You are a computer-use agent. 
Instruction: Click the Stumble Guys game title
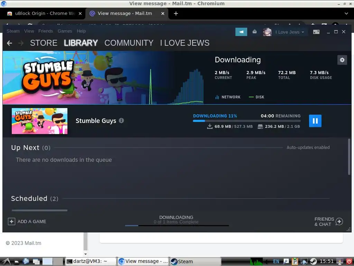tap(96, 121)
